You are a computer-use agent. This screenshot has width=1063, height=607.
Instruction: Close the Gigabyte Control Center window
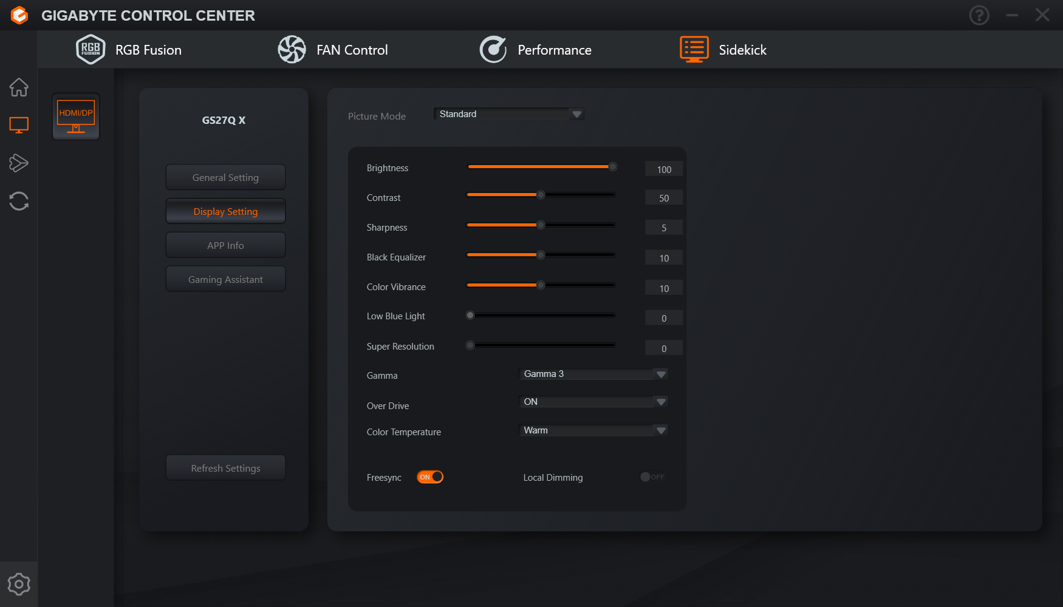click(x=1042, y=15)
